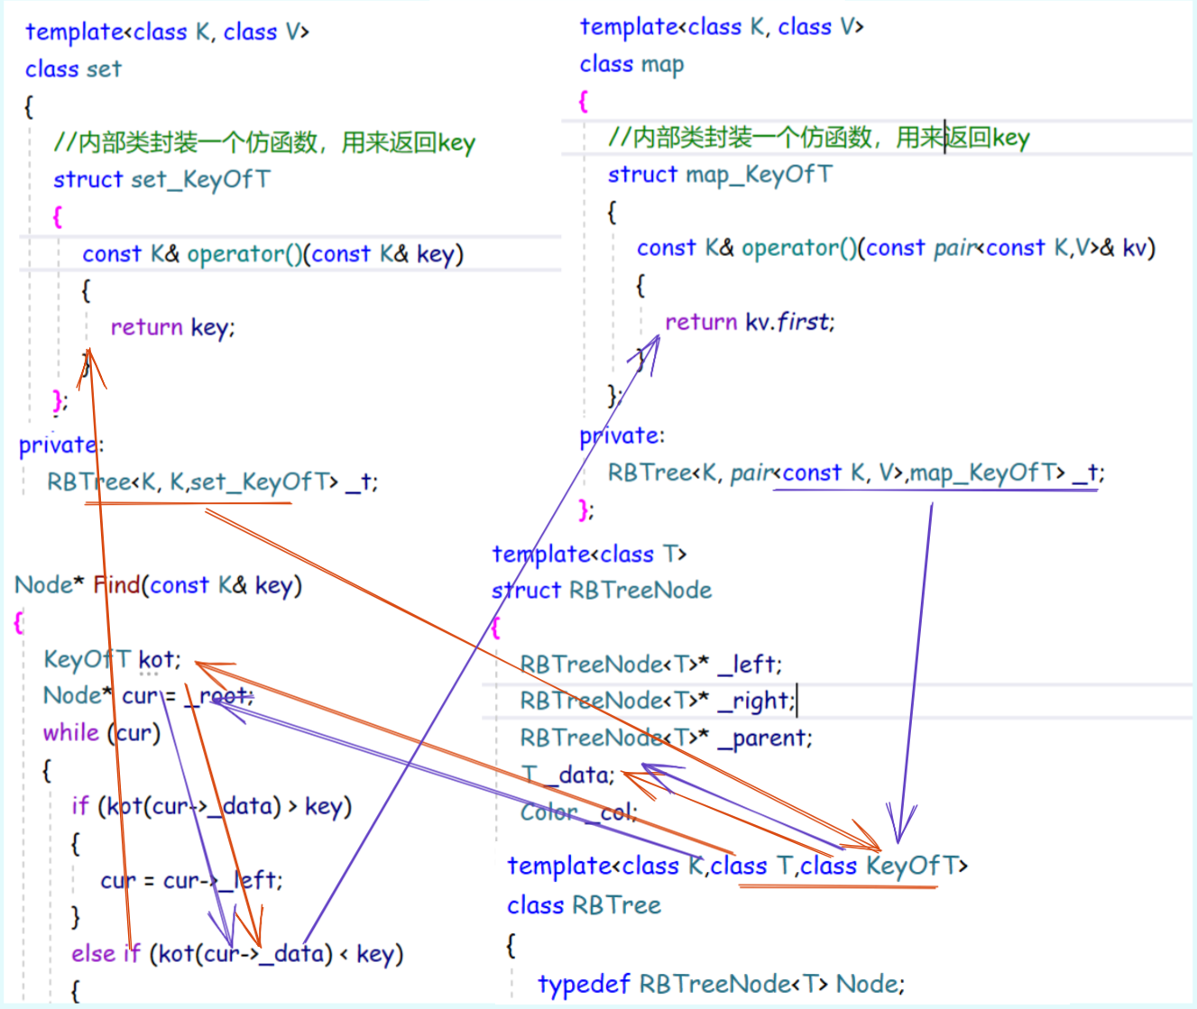Click operator() line taking 'pair<const K,V>& kv'
The width and height of the screenshot is (1197, 1009).
tap(896, 248)
